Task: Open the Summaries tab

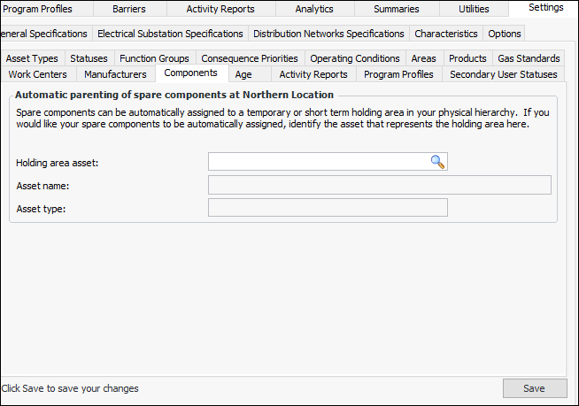Action: click(x=396, y=9)
